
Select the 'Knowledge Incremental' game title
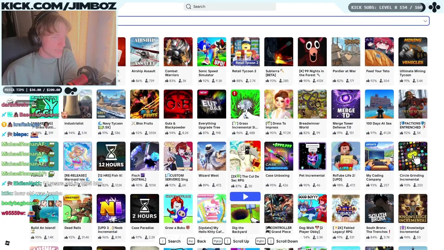(412, 230)
